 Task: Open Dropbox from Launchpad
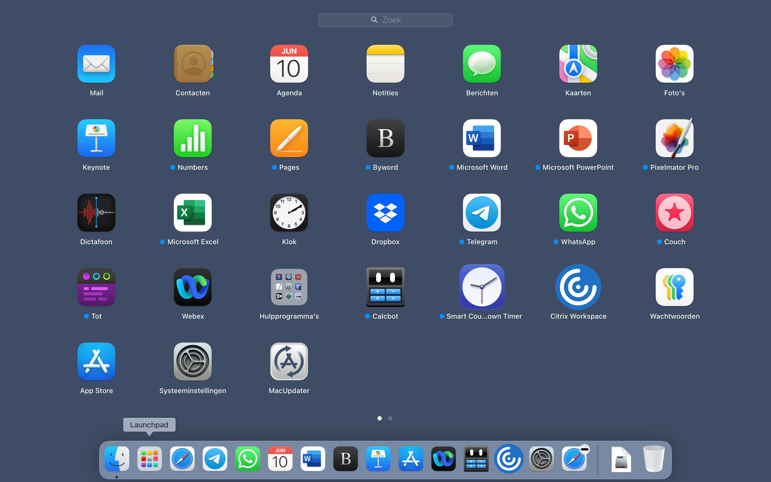[385, 213]
